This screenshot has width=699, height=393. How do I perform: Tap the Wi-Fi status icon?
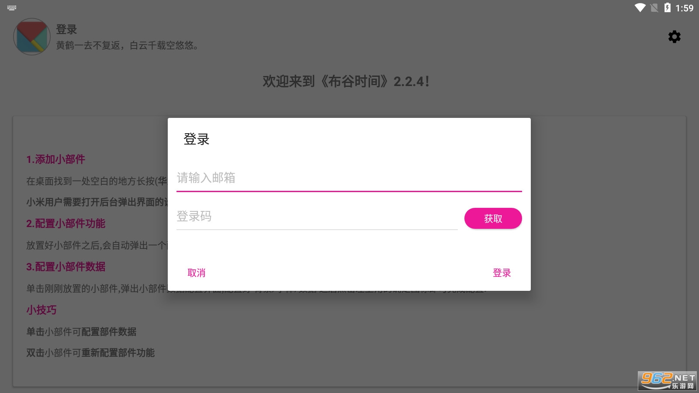click(x=640, y=8)
